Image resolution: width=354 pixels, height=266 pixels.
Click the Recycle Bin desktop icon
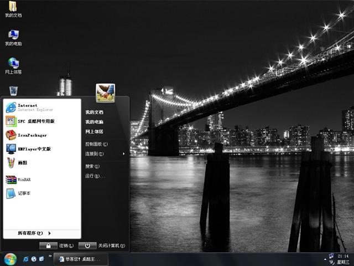point(13,91)
